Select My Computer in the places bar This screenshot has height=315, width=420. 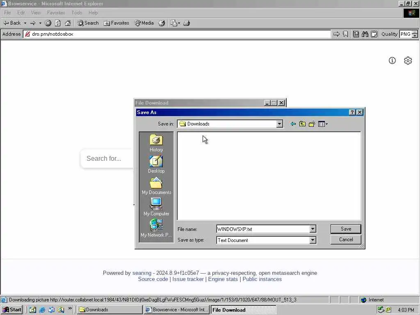tap(156, 207)
